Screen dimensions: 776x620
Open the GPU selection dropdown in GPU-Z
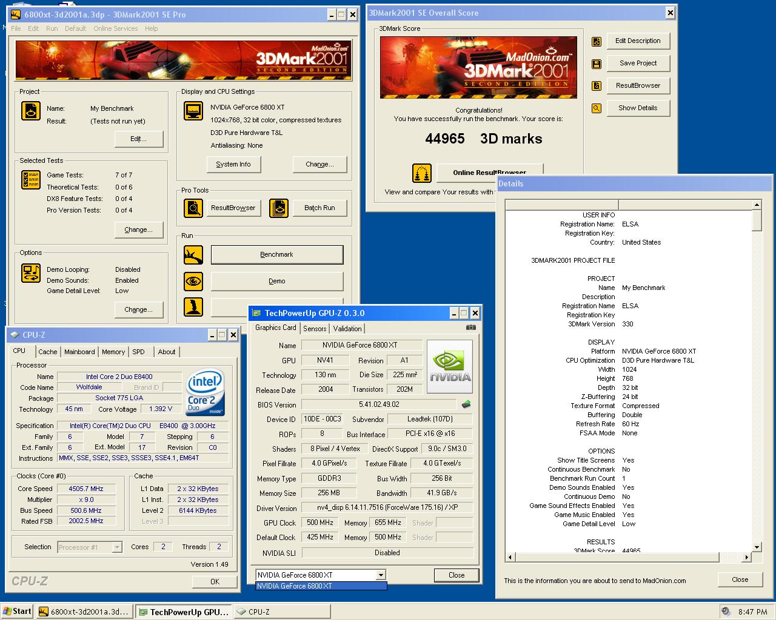point(381,575)
